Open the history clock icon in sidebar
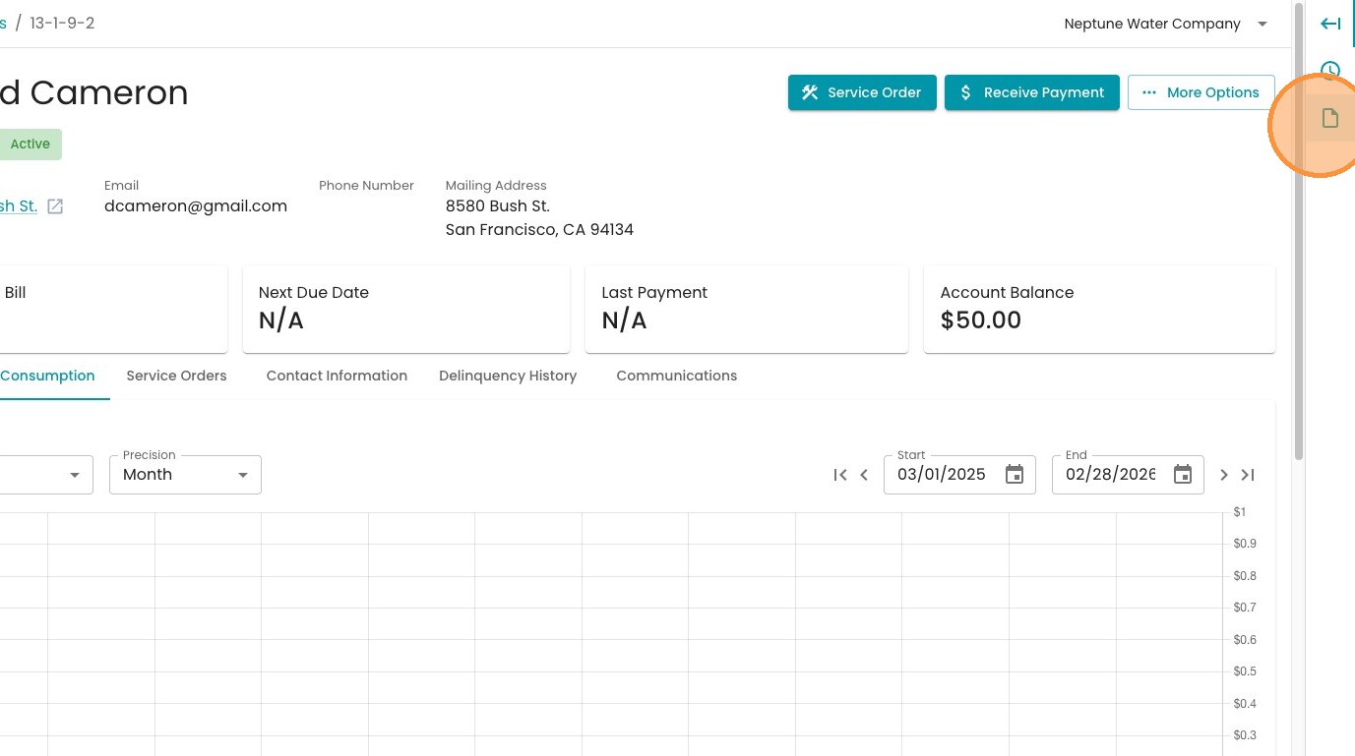The width and height of the screenshot is (1355, 756). [1329, 70]
